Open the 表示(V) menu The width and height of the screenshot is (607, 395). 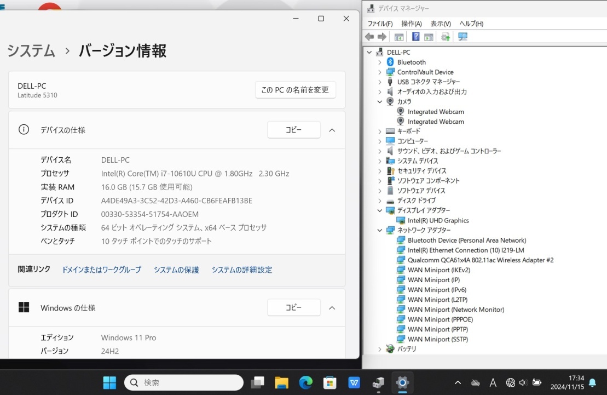click(441, 24)
